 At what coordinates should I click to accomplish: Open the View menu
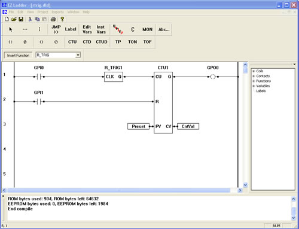[30, 12]
